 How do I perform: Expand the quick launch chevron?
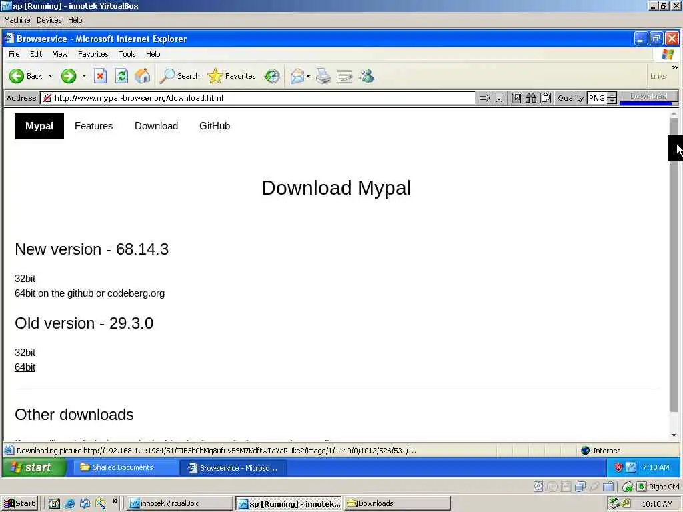(115, 501)
